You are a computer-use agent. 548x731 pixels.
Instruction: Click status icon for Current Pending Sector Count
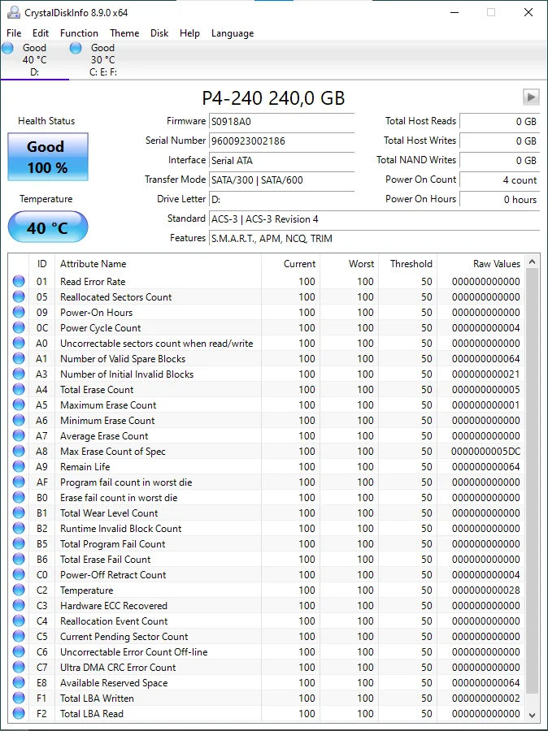pos(19,636)
